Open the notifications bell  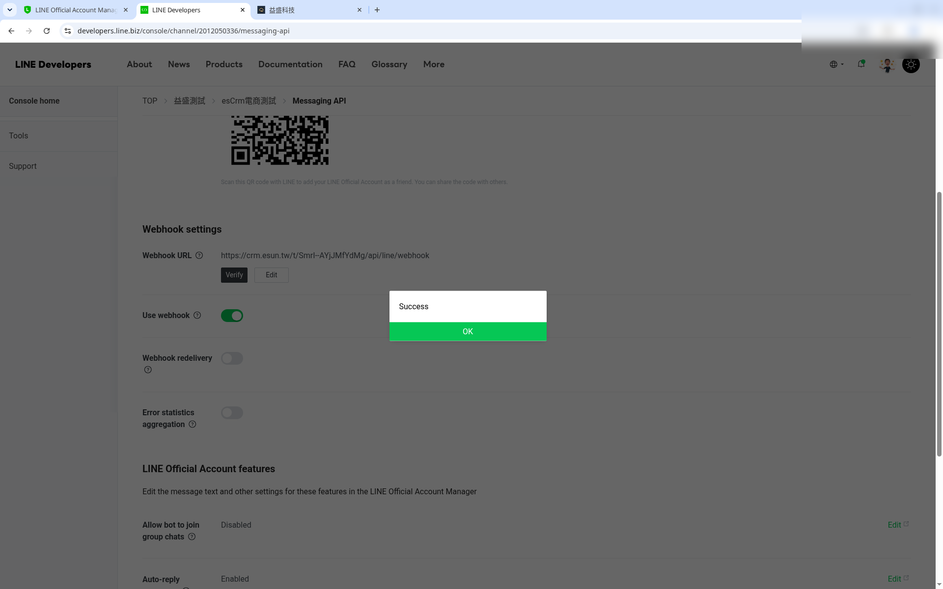pos(861,64)
